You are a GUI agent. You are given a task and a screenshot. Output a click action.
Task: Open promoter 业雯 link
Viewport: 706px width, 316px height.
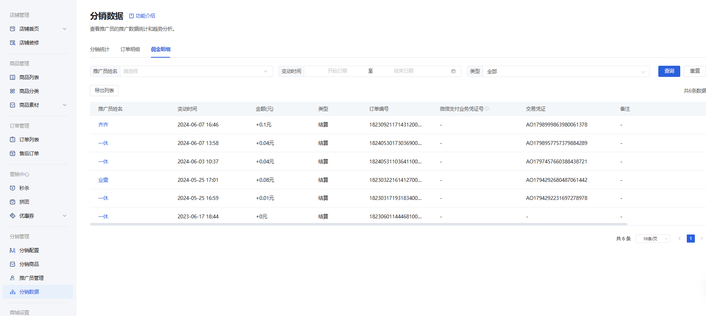pos(103,180)
